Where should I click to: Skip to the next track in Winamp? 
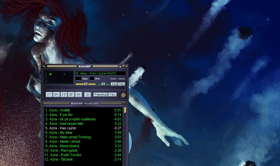(x=79, y=94)
